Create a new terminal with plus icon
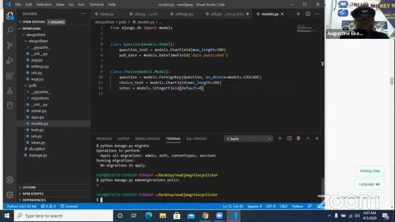 point(280,138)
